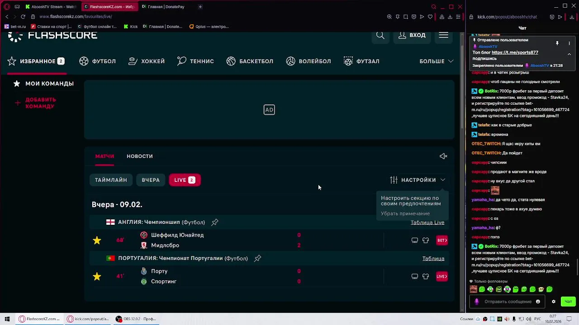Viewport: 579px width, 325px height.
Task: Click the TV icon on the Порту match
Action: tap(415, 276)
